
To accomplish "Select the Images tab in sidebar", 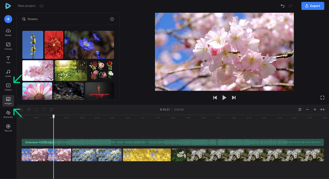I will [8, 100].
